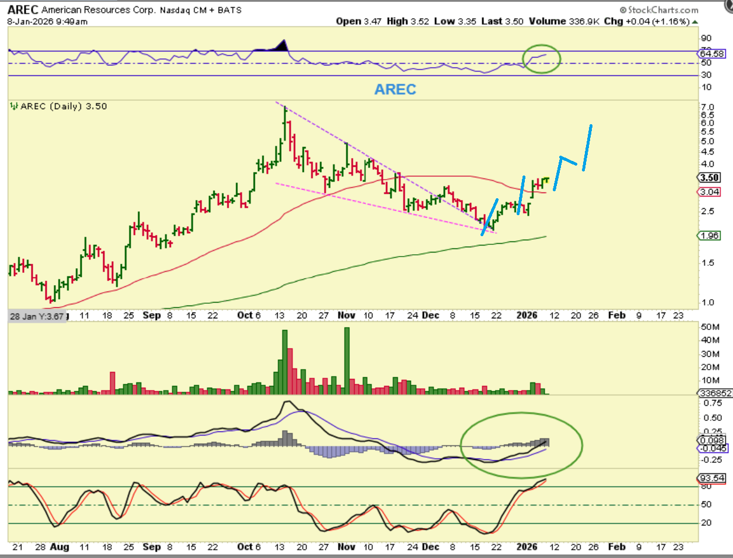Screen dimensions: 733x558
Task: Click the blue AREC title above price chart
Action: (x=395, y=89)
